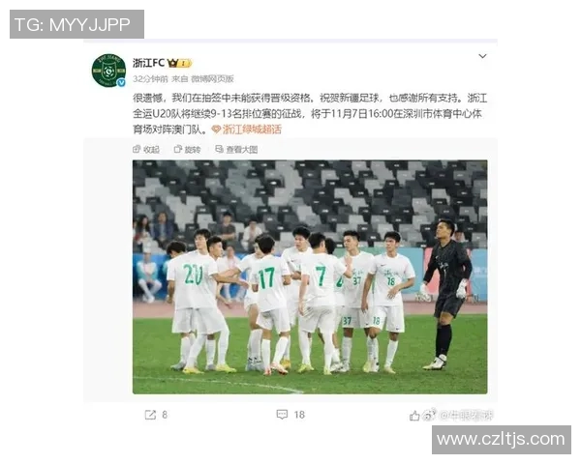Screen dimensions: 581x464
Task: Click the 微博网页版 source link
Action: [x=212, y=79]
